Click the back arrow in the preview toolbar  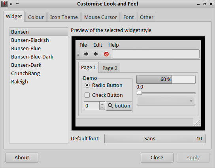click(x=86, y=54)
